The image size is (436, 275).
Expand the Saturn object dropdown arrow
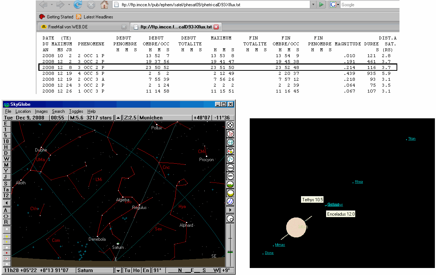(x=118, y=271)
